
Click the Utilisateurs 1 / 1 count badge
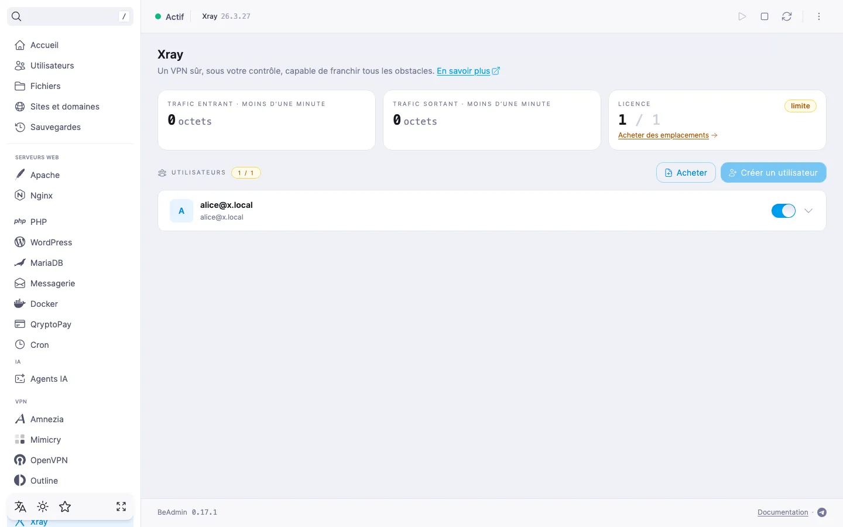[x=246, y=173]
